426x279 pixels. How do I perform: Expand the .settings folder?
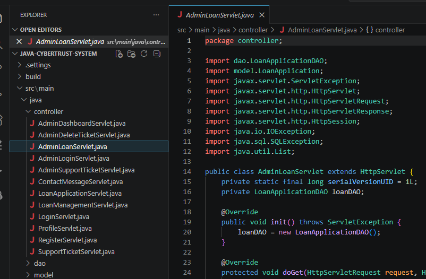[x=38, y=65]
